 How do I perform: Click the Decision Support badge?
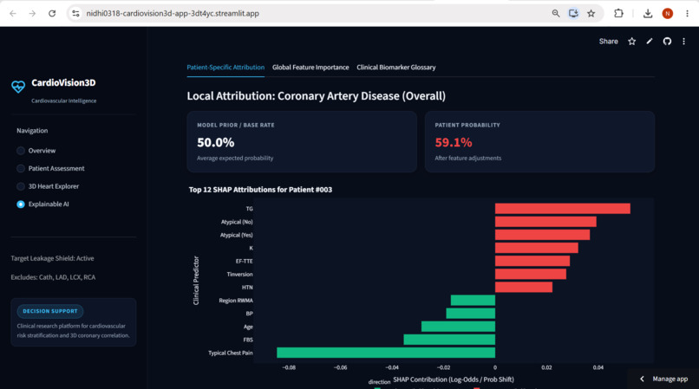click(x=50, y=311)
